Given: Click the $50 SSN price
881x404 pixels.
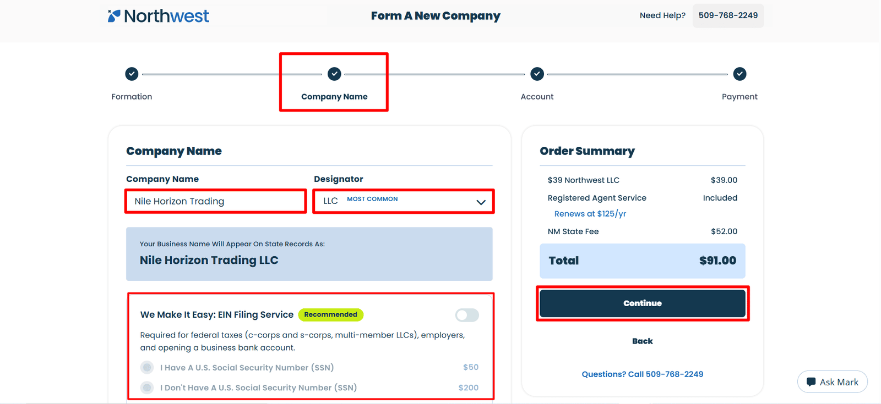Looking at the screenshot, I should (471, 367).
